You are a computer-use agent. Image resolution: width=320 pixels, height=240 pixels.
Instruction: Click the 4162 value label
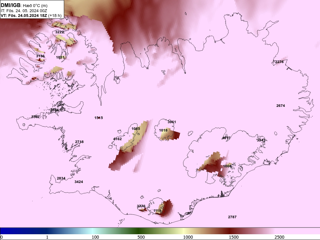point(117,139)
